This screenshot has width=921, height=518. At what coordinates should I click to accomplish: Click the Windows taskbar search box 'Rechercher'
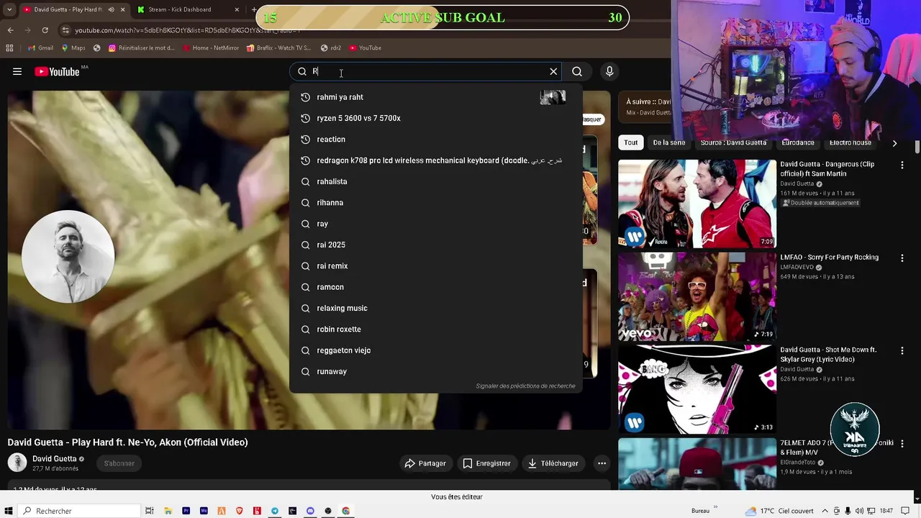pos(79,511)
